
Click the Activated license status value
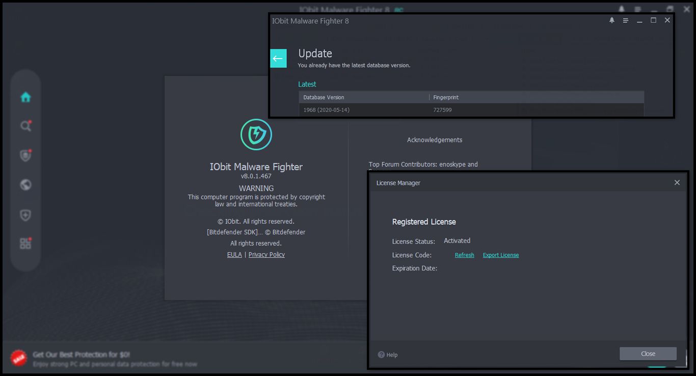click(457, 241)
